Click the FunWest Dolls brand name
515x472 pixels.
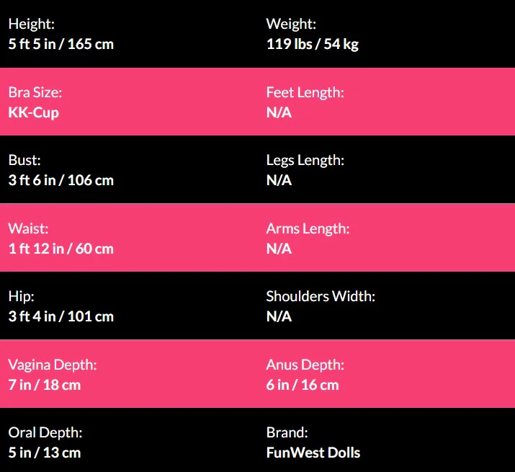coord(313,453)
